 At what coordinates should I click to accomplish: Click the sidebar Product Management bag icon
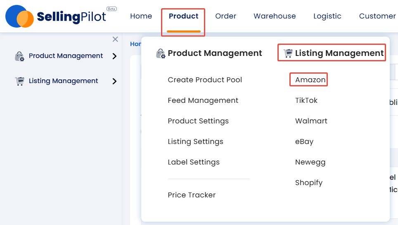click(x=19, y=56)
